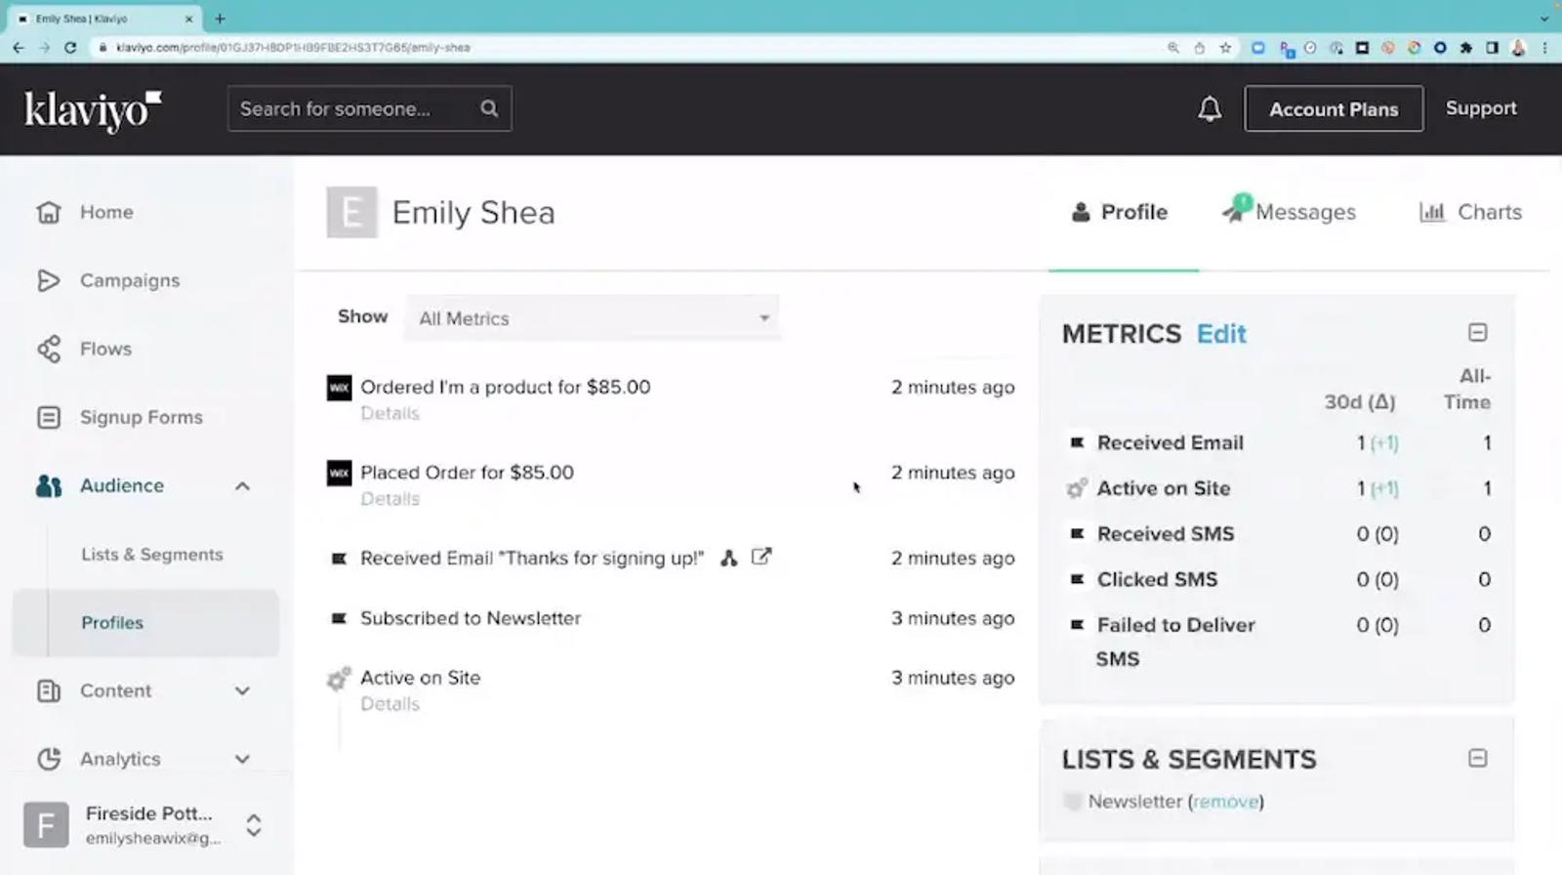Screen dimensions: 1562x875
Task: Click the Clicked SMS metric row
Action: pyautogui.click(x=1279, y=580)
